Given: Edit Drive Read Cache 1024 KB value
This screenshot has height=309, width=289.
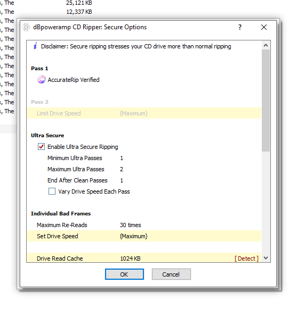Looking at the screenshot, I should coord(131,258).
